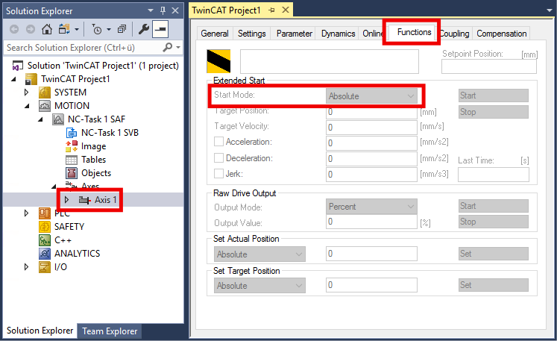Click the TwinCAT Project1 project icon
557x341 pixels.
31,79
